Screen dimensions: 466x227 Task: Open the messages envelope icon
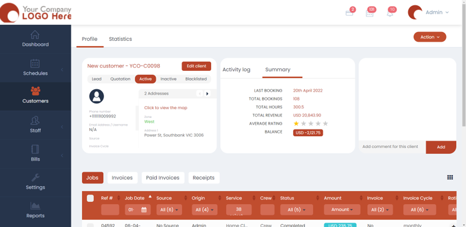(349, 13)
